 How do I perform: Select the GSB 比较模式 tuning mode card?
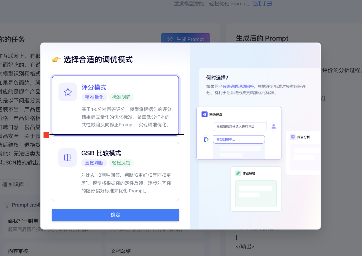tap(115, 171)
